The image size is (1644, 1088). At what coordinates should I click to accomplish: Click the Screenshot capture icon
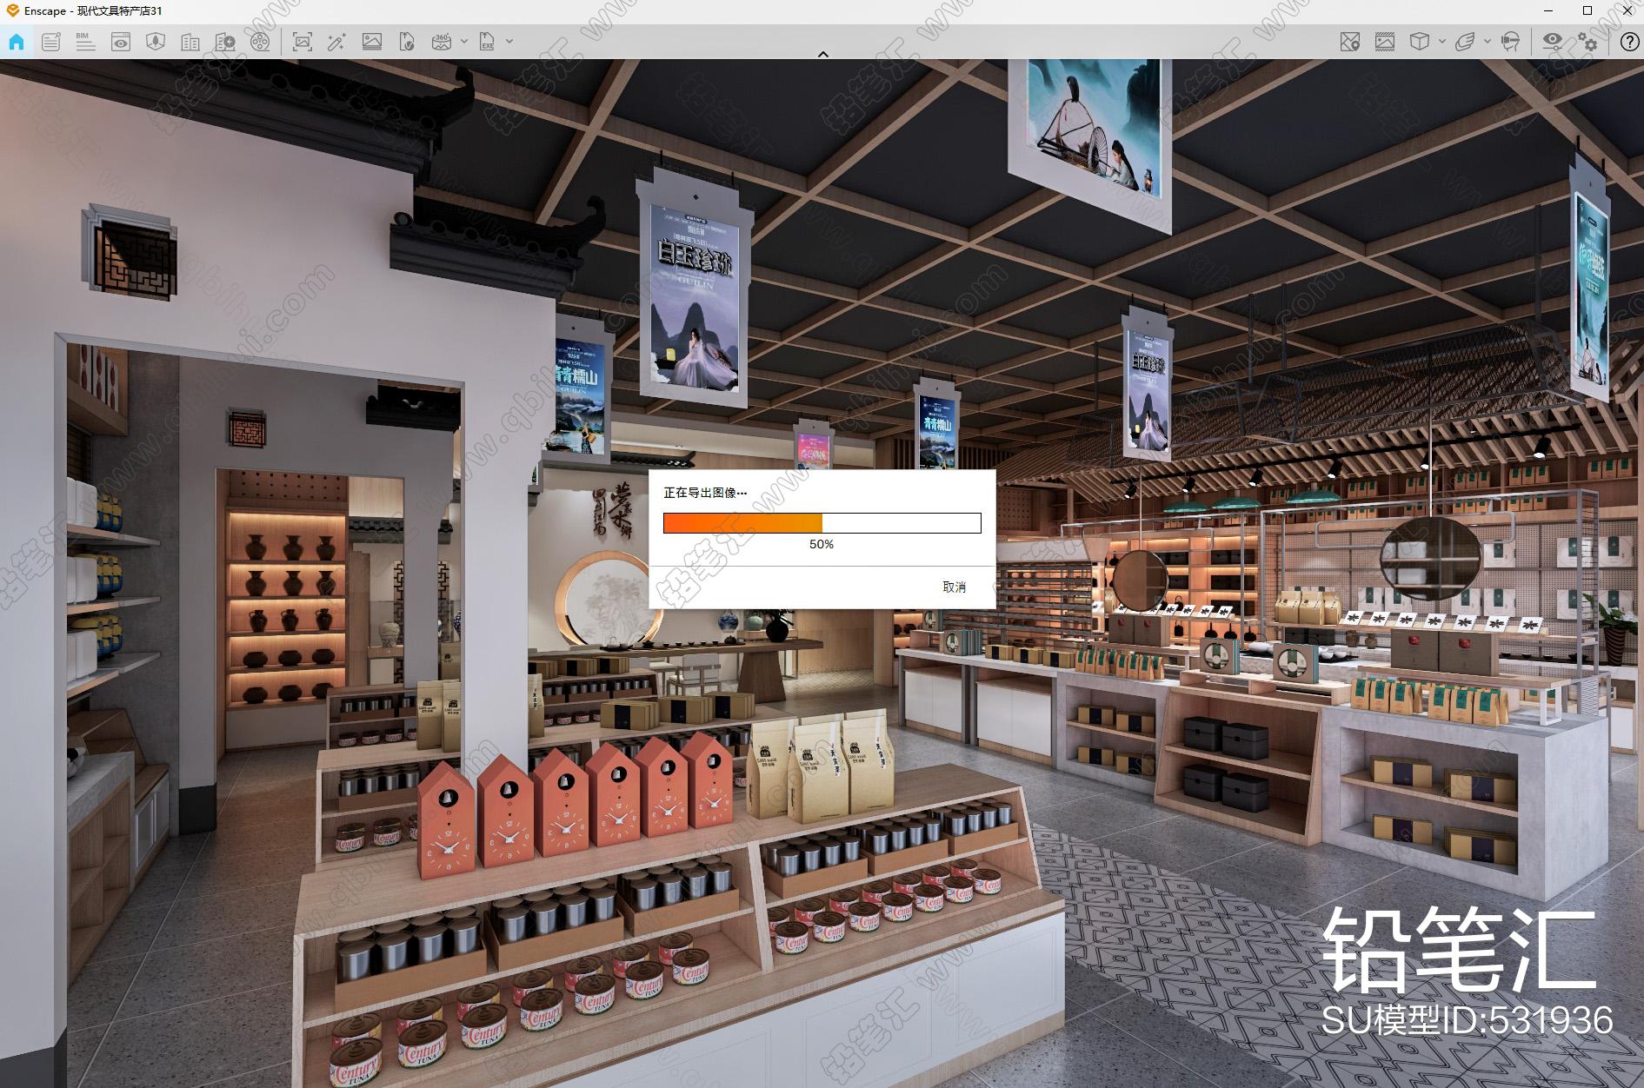[303, 42]
